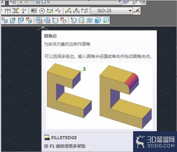The image size is (177, 152).
Task: Select the Copy Edges tool
Action: click(55, 20)
